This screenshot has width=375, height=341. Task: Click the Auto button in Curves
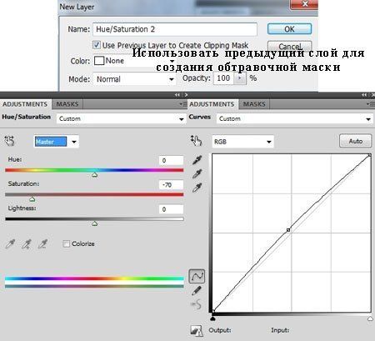[x=355, y=141]
